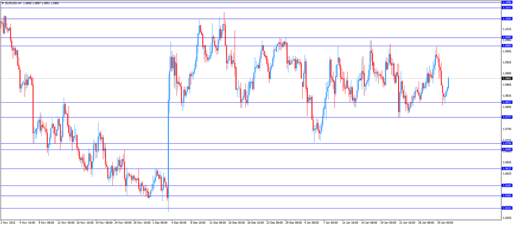The image size is (513, 226).
Task: Click the 1.0865 price scale value
Action: pyautogui.click(x=507, y=85)
